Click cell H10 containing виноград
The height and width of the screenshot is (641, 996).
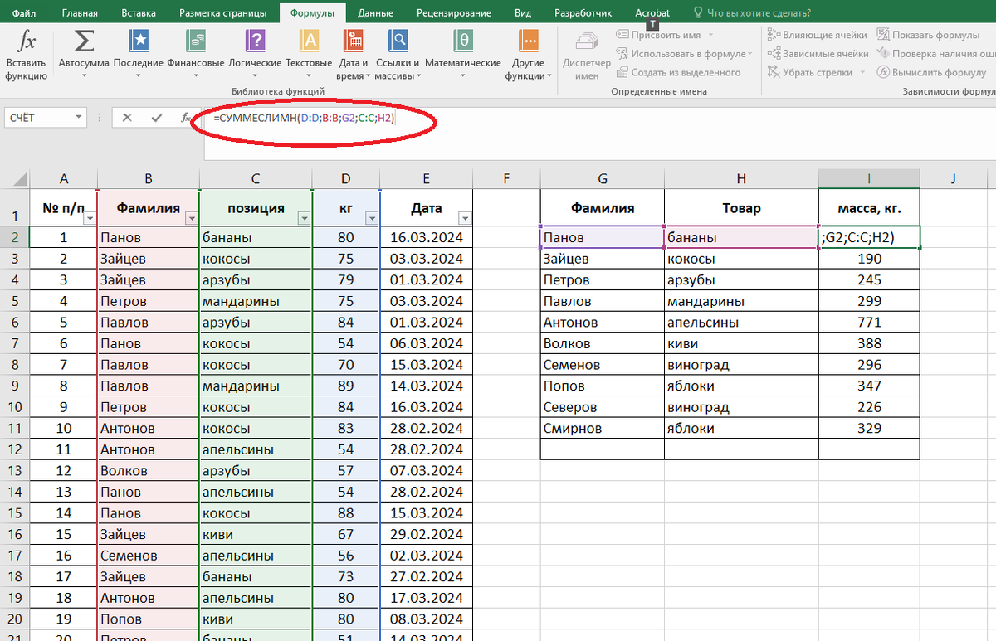tap(741, 407)
